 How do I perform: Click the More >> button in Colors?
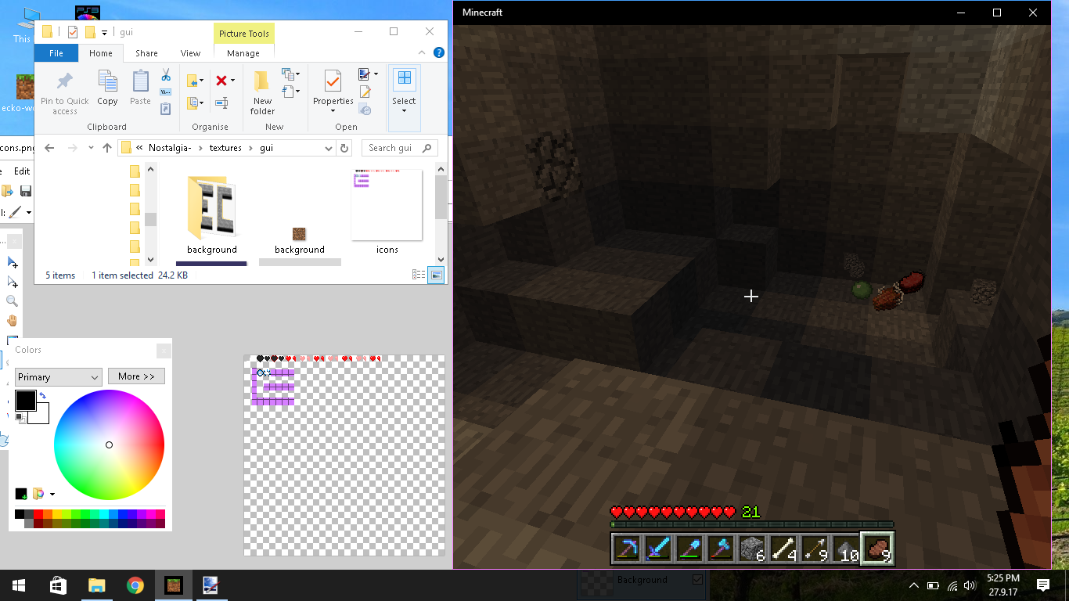[x=136, y=376]
